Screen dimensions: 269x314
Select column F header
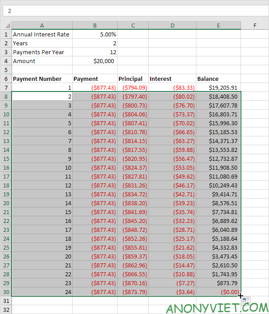(x=255, y=26)
